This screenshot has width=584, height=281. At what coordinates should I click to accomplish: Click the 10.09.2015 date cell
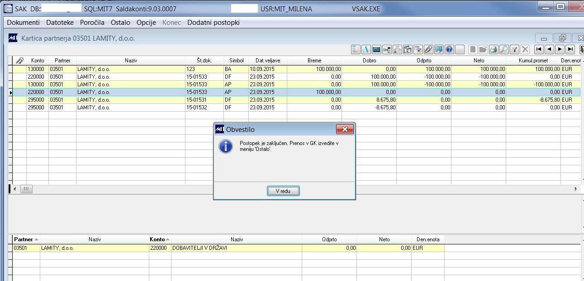click(x=268, y=69)
